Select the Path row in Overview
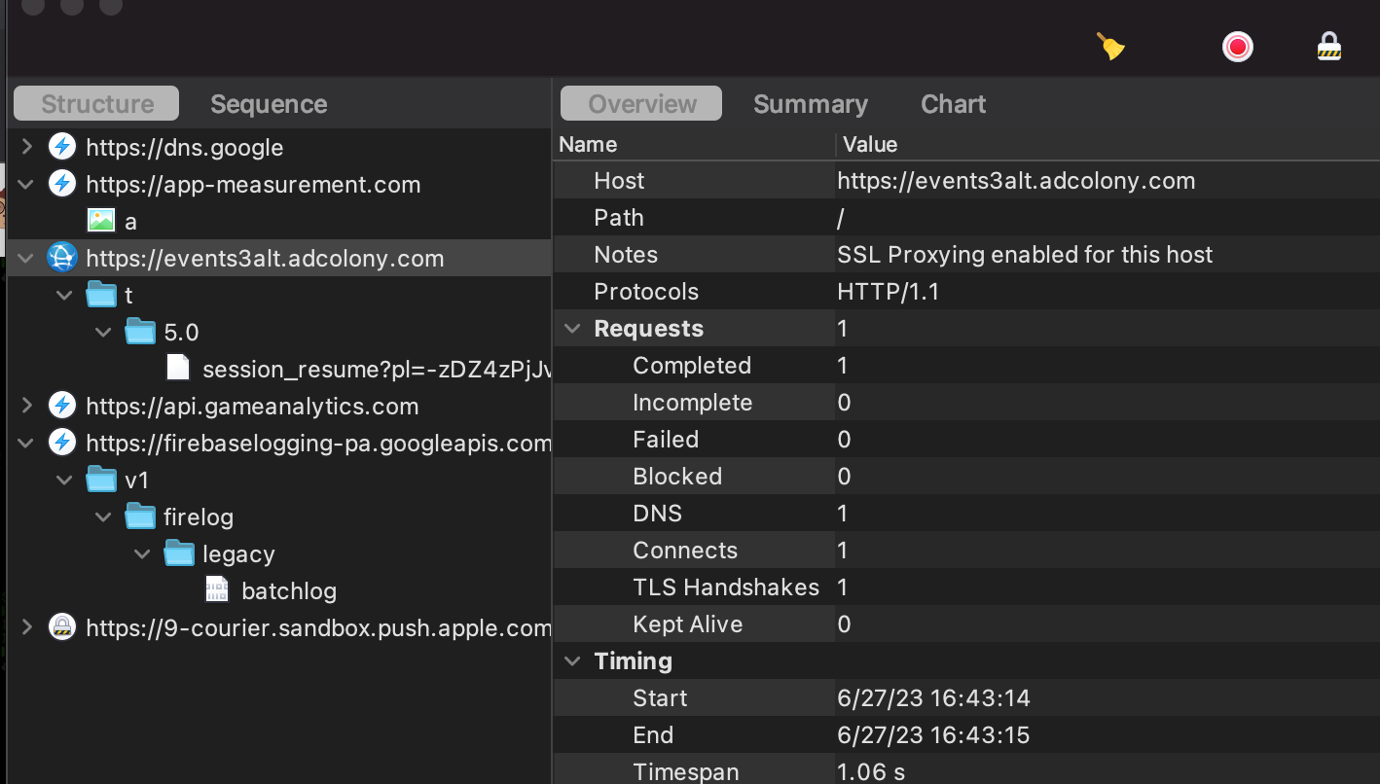 point(966,218)
